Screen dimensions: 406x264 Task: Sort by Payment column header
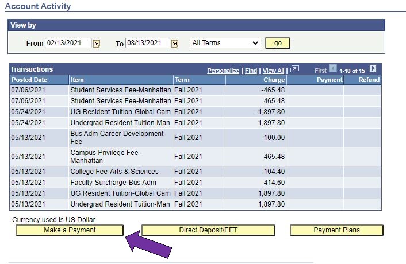click(x=330, y=80)
